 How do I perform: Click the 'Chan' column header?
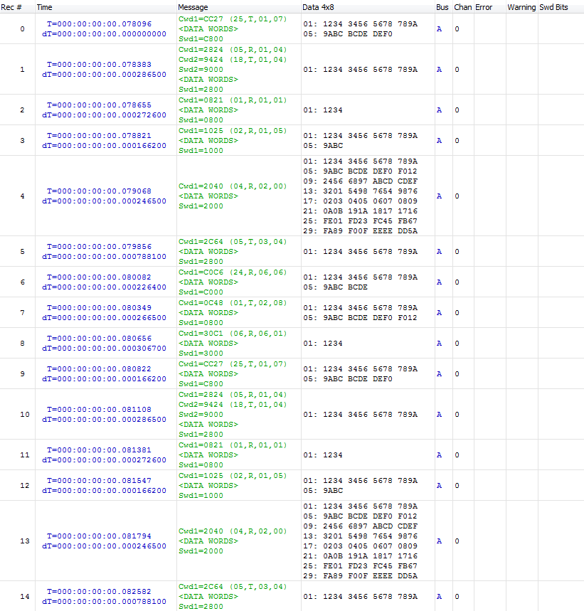click(463, 7)
